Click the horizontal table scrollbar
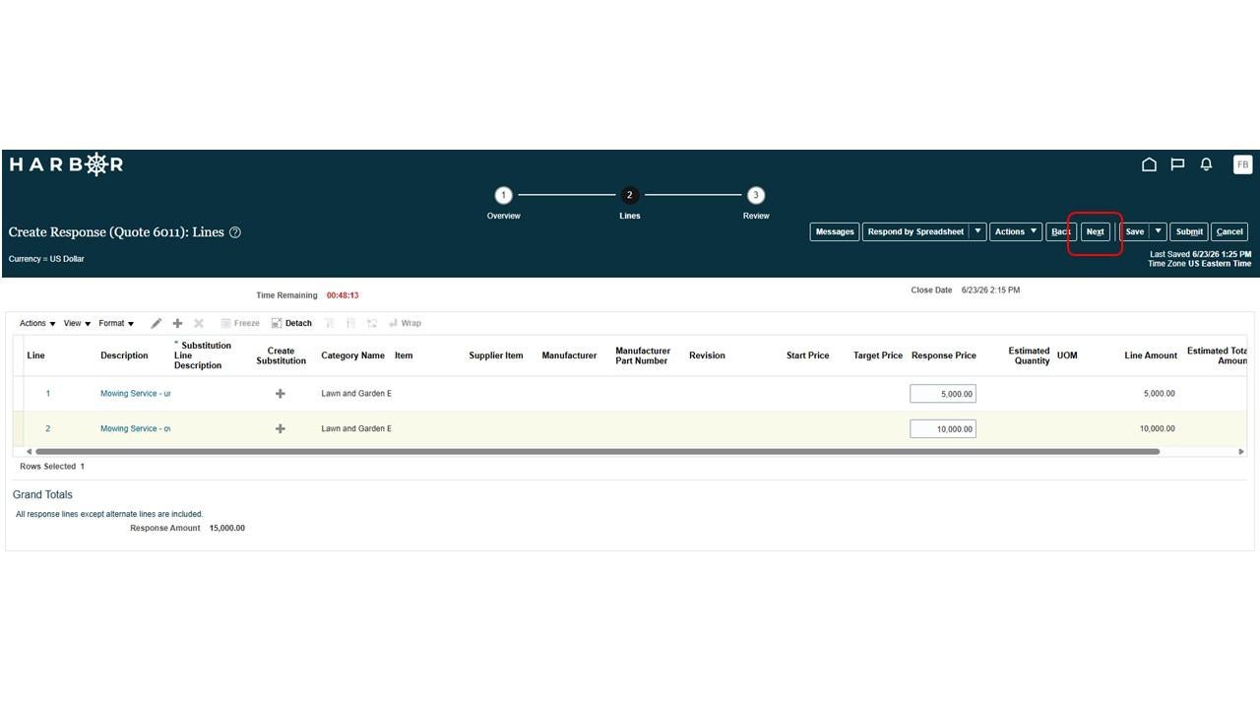 point(598,452)
